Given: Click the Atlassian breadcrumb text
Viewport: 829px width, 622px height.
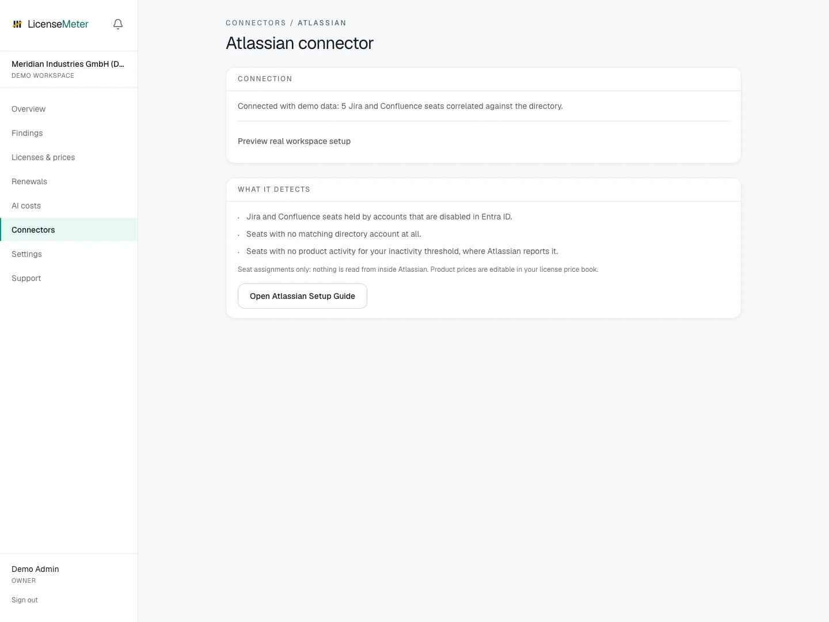Looking at the screenshot, I should (322, 23).
